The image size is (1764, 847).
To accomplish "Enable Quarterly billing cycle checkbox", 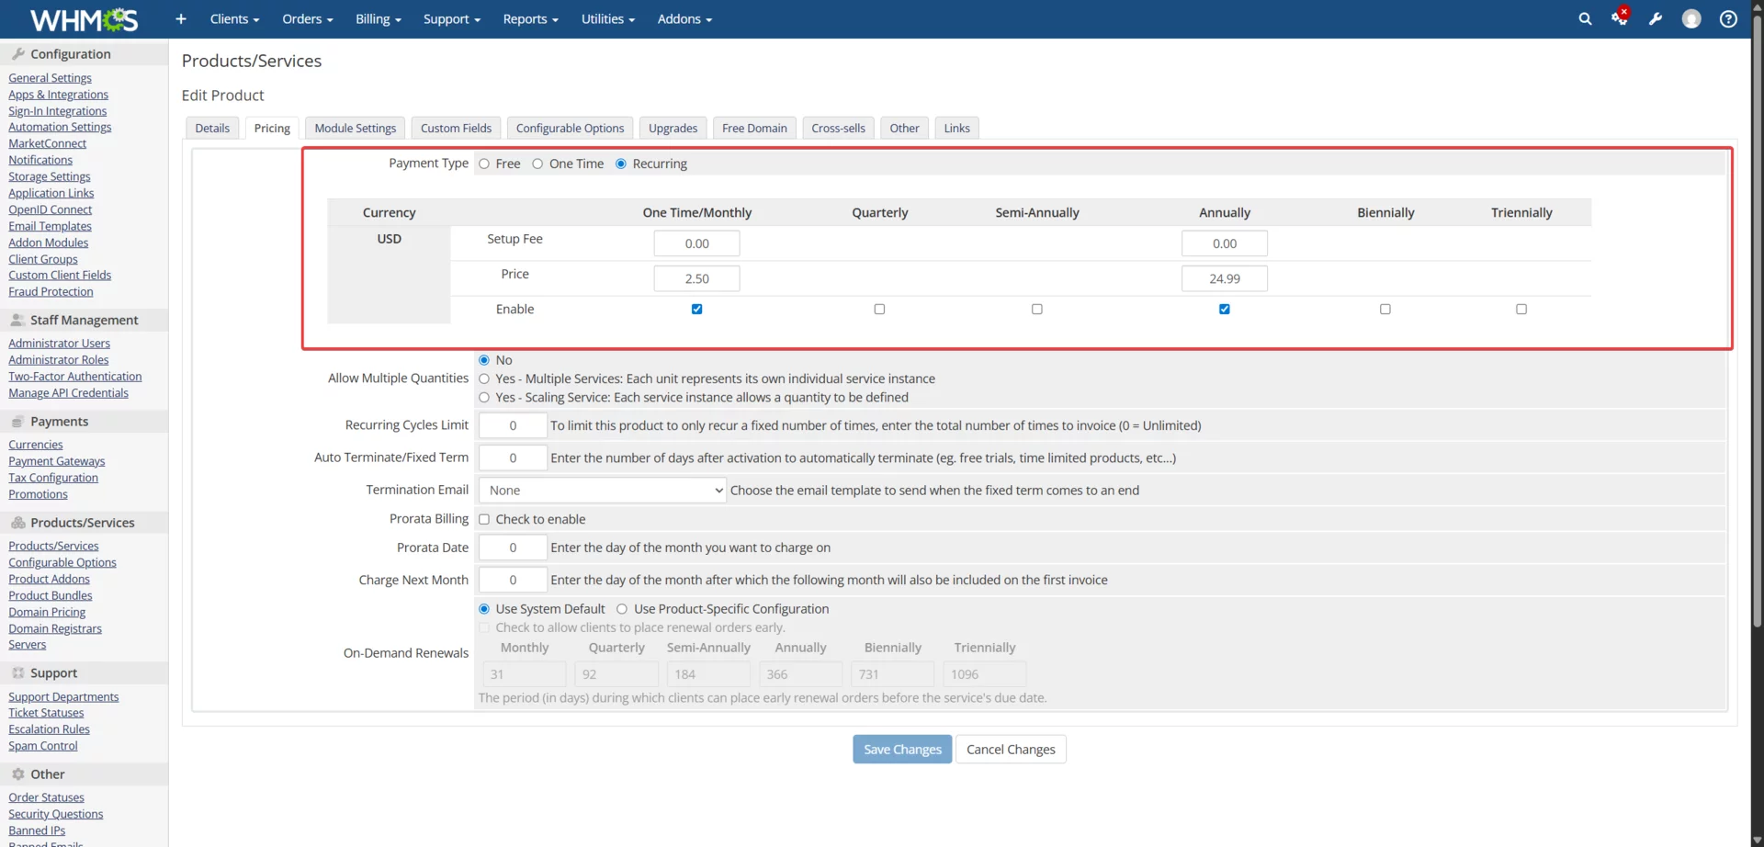I will (879, 309).
